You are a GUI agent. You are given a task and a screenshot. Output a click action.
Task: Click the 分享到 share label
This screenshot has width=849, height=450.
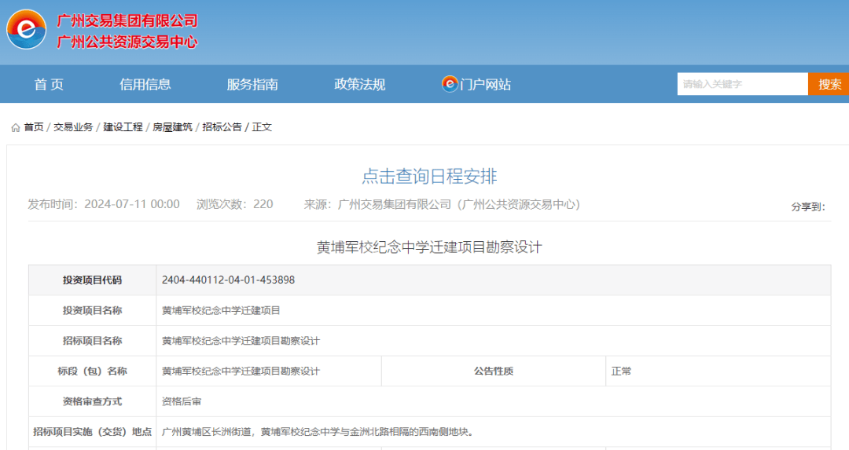[x=807, y=207]
